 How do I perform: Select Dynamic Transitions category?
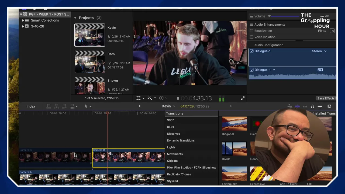coord(181,140)
